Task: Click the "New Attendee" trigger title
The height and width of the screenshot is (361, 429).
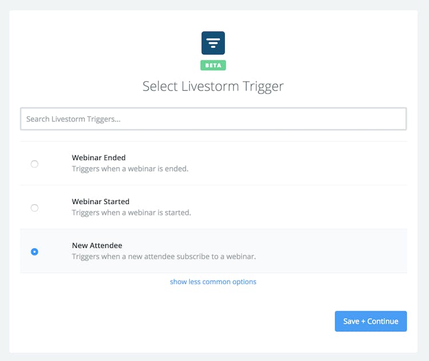Action: pos(97,246)
